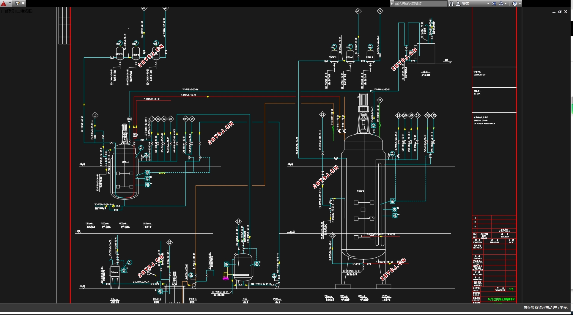
Task: Select the P-R101a17-70-C1 pipeline label
Action: (x=152, y=99)
